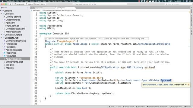Click the editor's vertical scrollbar track

tap(189, 58)
